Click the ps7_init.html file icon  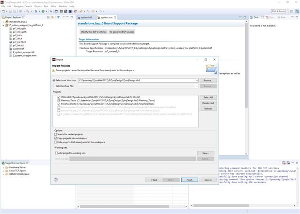coord(10,42)
